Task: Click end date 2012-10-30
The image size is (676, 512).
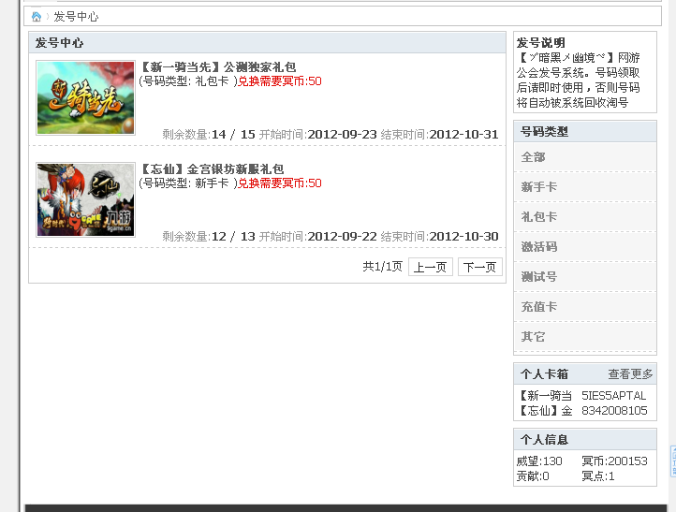Action: coord(463,237)
